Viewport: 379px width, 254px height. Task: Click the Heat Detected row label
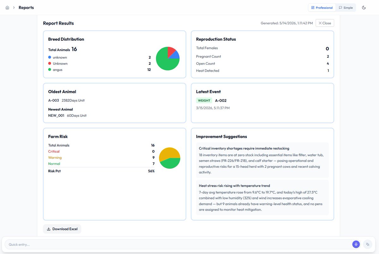pyautogui.click(x=208, y=71)
